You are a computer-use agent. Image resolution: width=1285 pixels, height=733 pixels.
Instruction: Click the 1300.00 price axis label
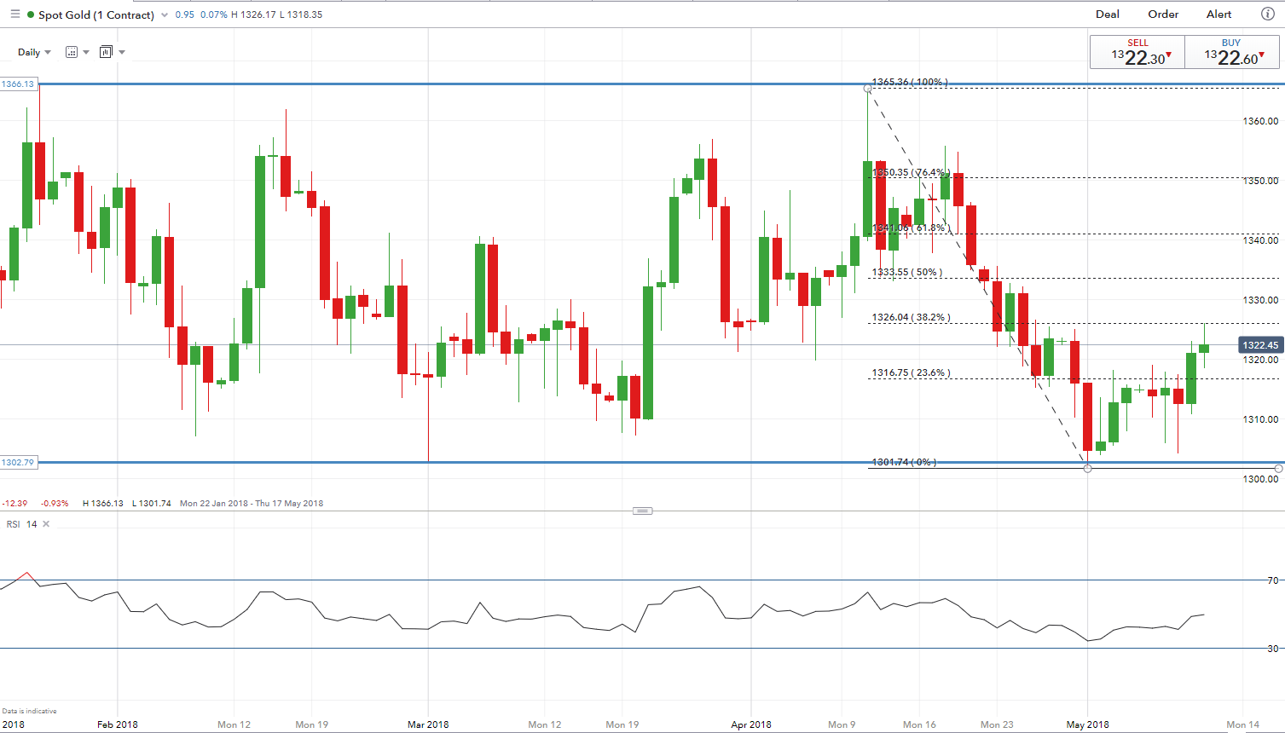pyautogui.click(x=1260, y=479)
